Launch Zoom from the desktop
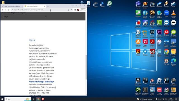 point(166,14)
